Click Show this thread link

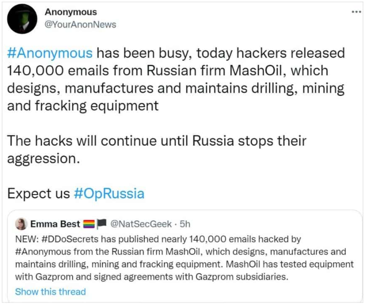[x=50, y=291]
